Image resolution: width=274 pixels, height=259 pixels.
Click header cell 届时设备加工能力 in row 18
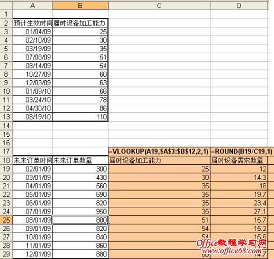159,160
